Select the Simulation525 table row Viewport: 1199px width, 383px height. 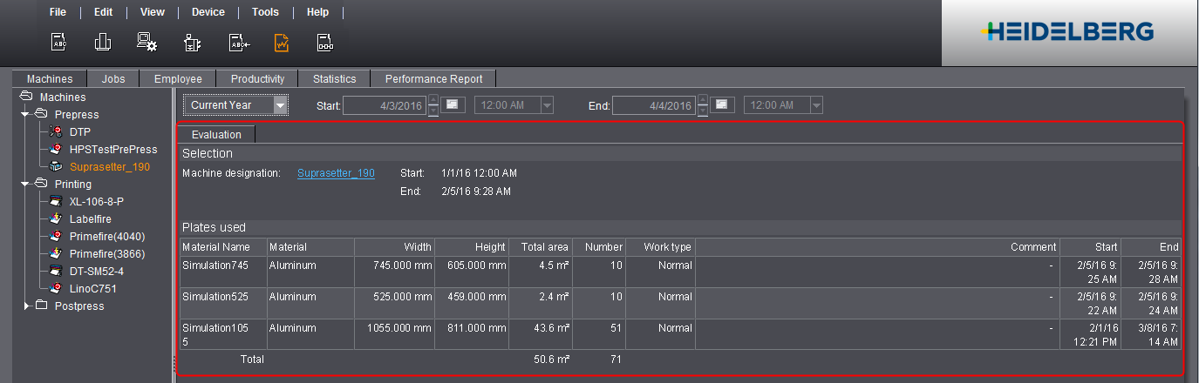[x=680, y=303]
